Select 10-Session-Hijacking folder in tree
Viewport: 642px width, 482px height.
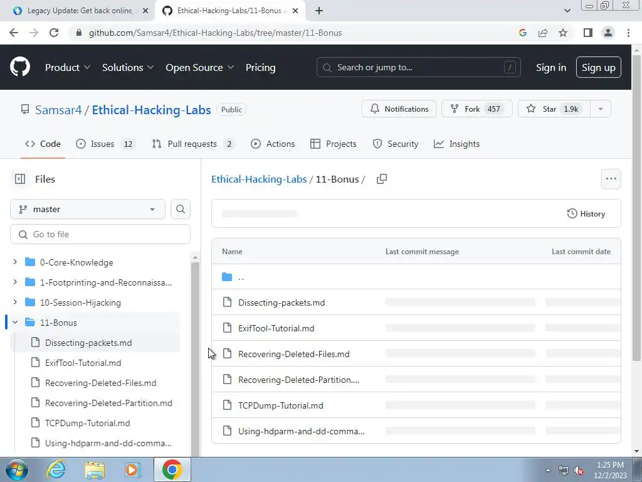(x=80, y=303)
